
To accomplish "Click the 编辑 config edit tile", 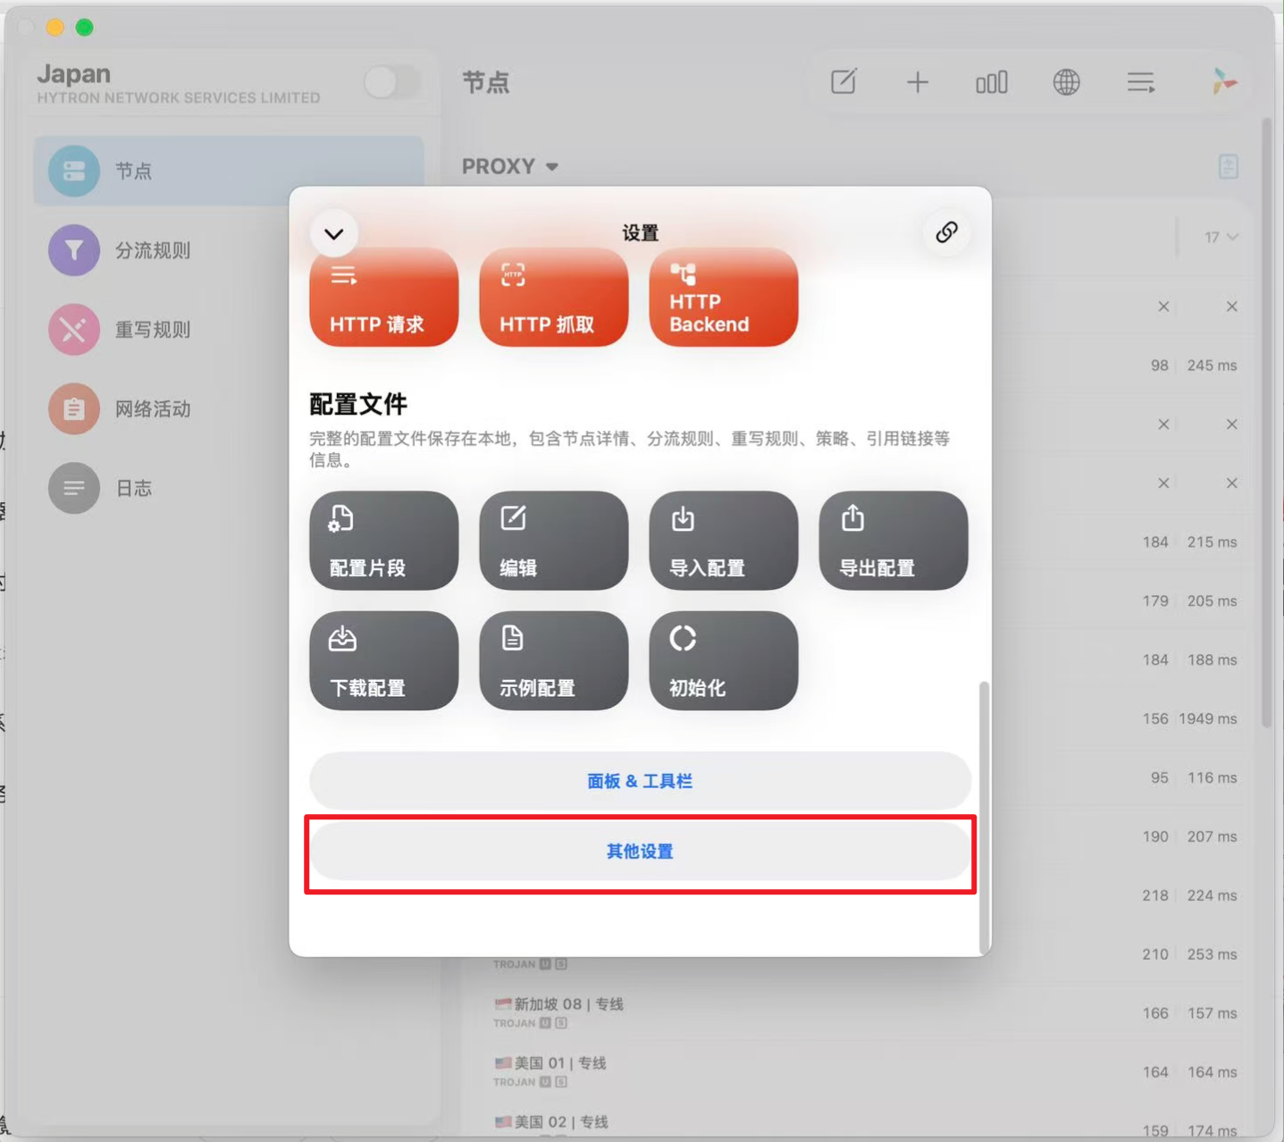I will (x=553, y=541).
